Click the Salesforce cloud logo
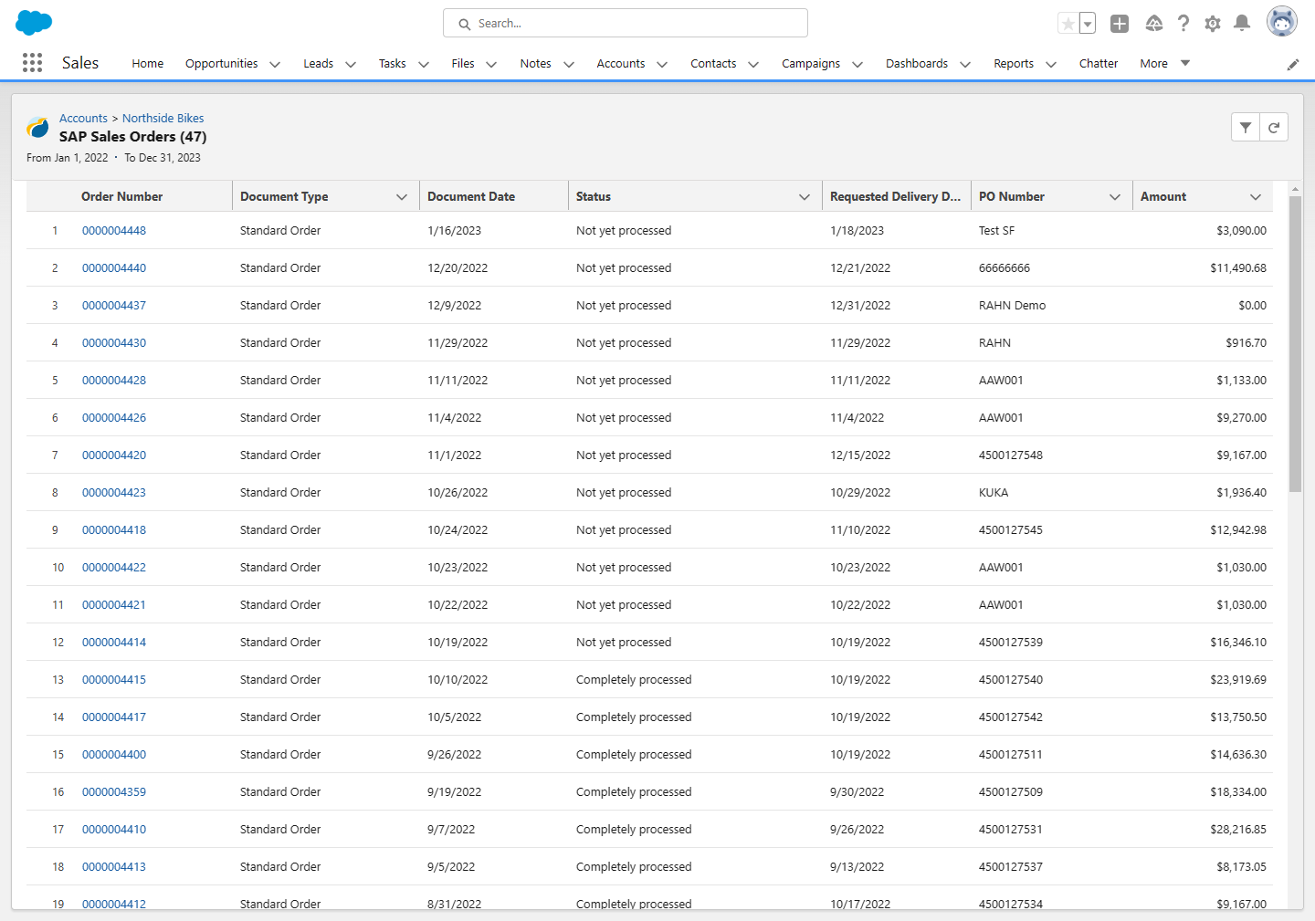Image resolution: width=1315 pixels, height=921 pixels. point(35,23)
